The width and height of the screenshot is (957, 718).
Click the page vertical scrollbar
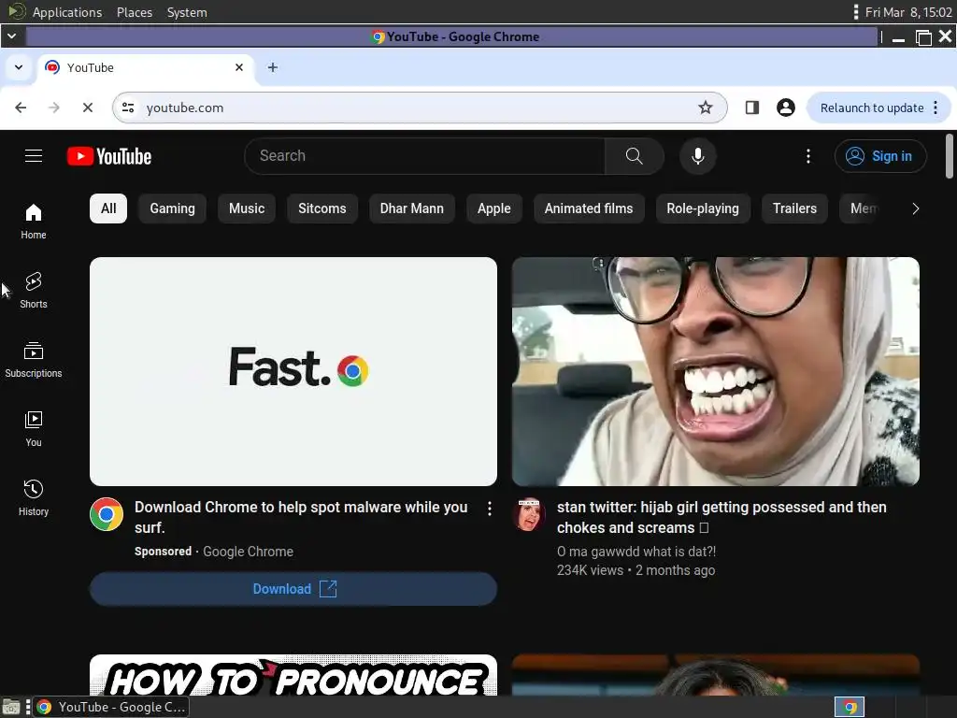(x=950, y=156)
